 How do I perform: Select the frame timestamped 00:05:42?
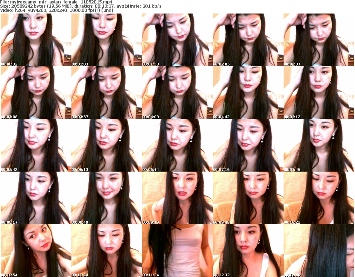(35, 145)
